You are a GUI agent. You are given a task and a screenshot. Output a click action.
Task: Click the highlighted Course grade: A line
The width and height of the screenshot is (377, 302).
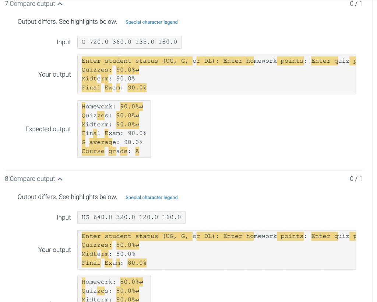[110, 151]
